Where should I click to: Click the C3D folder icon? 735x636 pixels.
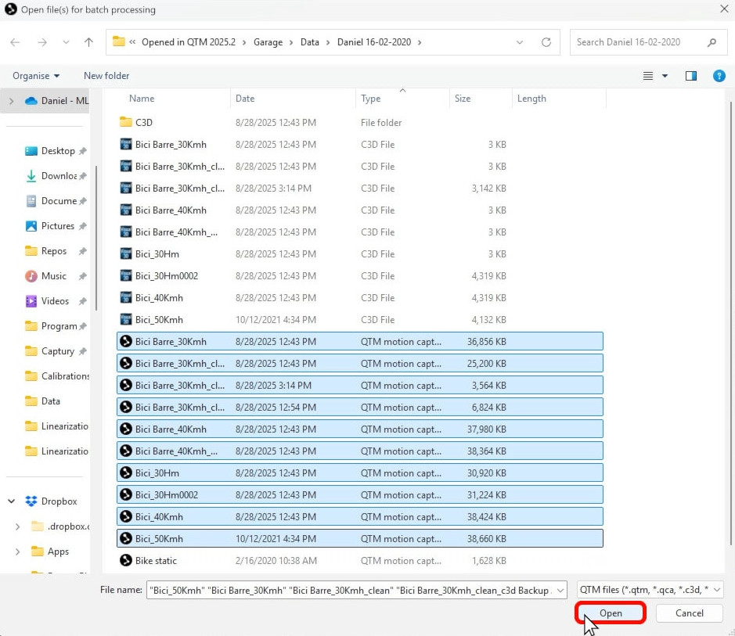click(125, 122)
